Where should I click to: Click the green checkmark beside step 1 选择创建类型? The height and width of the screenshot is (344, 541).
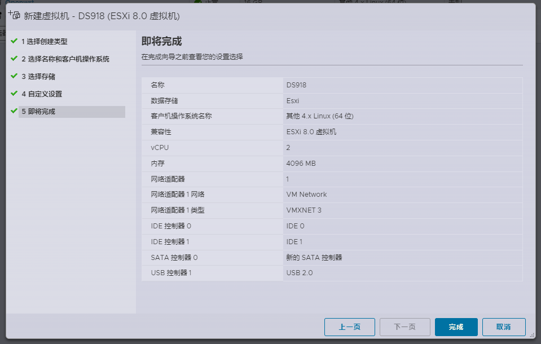[x=14, y=41]
